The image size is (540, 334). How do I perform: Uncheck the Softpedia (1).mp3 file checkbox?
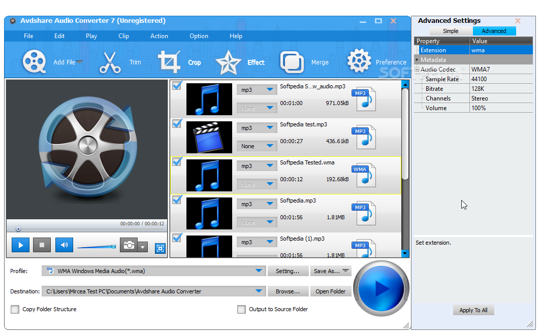[177, 238]
